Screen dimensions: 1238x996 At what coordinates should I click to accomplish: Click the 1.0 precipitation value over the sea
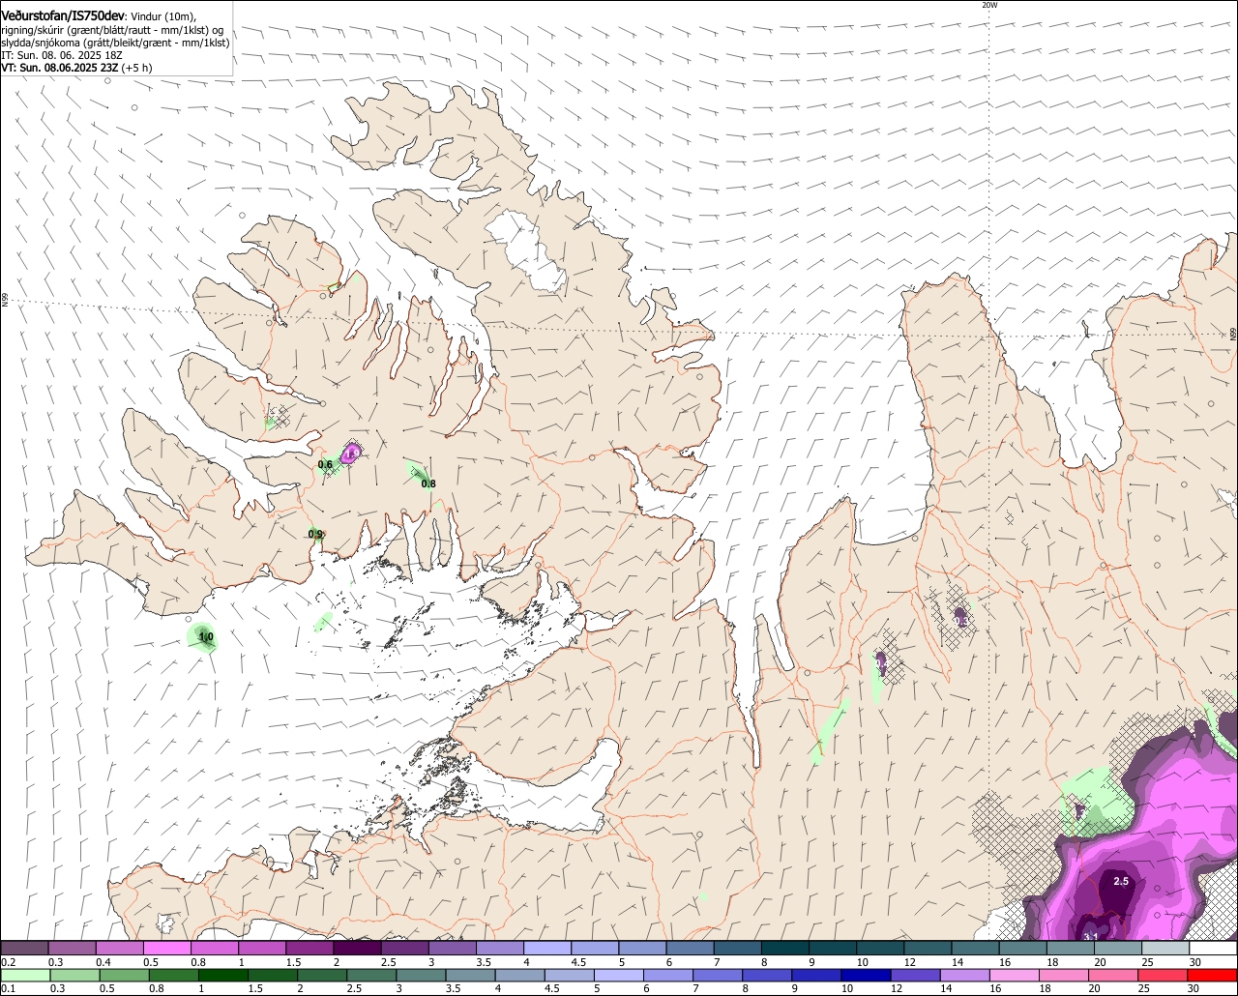click(205, 637)
